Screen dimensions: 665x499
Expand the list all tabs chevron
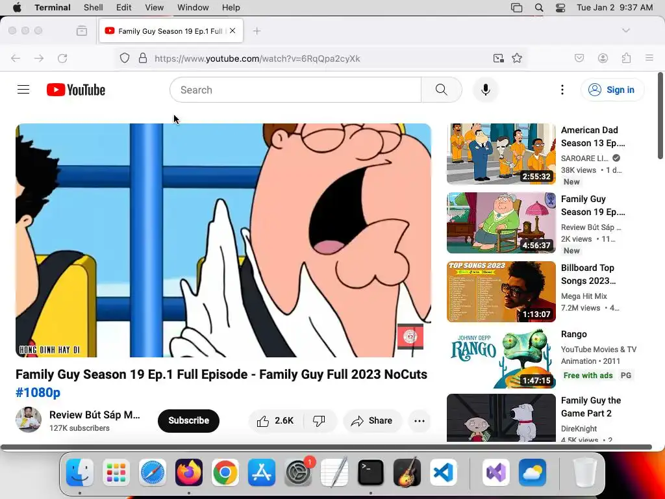coord(626,31)
